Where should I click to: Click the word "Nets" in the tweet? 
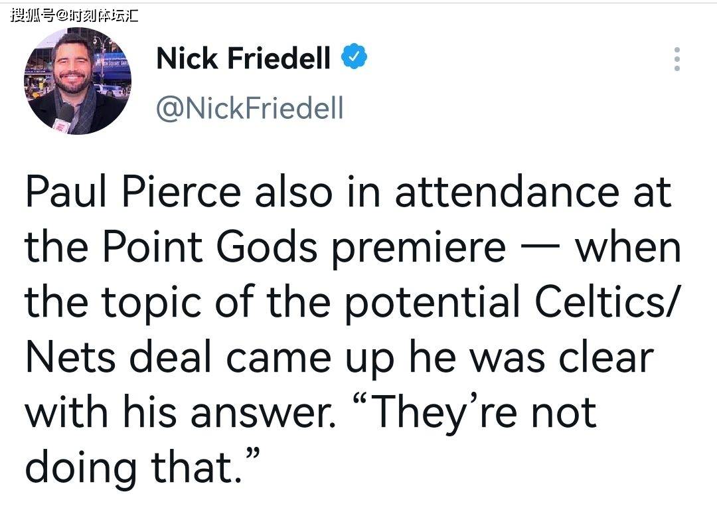[70, 358]
